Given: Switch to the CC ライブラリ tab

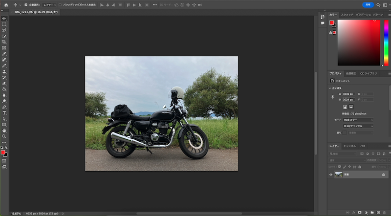Looking at the screenshot, I should [x=369, y=74].
